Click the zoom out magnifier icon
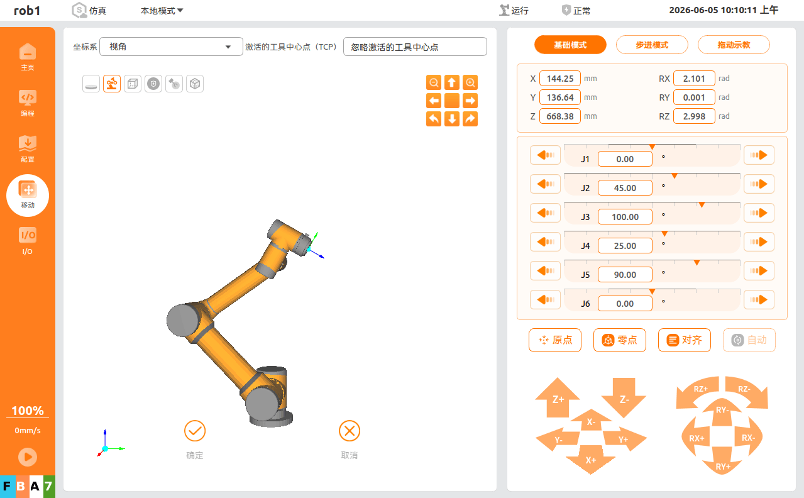 point(434,82)
